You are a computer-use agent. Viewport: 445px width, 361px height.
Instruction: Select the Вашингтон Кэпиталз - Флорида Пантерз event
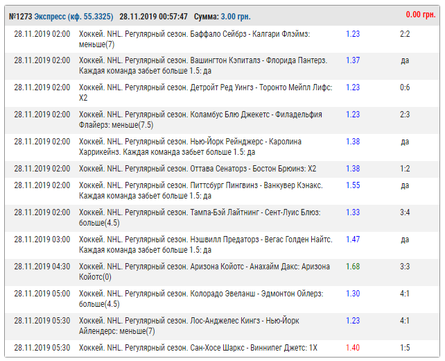[203, 66]
